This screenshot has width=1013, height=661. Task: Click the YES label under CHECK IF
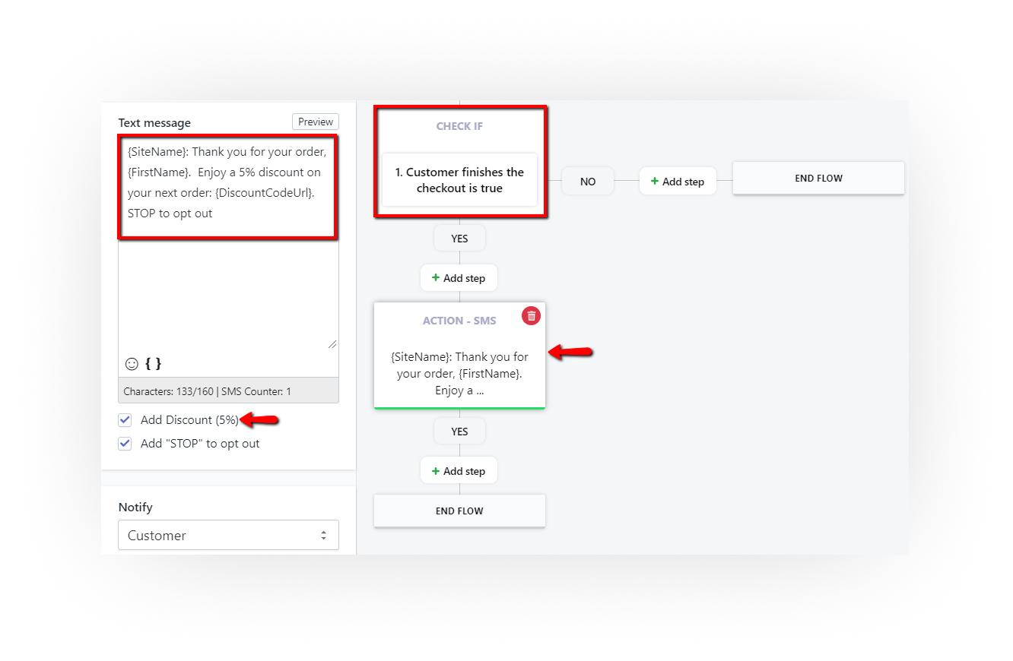point(459,239)
